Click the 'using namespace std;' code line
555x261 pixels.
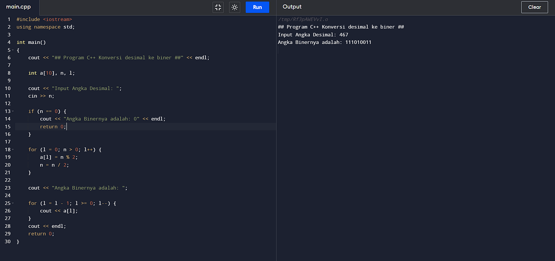click(x=45, y=27)
